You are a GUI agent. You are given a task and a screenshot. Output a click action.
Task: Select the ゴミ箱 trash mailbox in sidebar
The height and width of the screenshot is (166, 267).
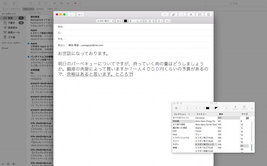click(x=13, y=37)
